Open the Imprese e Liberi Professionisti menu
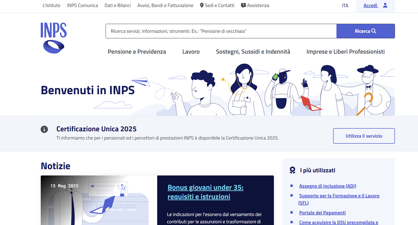This screenshot has height=225, width=418. pos(346,51)
